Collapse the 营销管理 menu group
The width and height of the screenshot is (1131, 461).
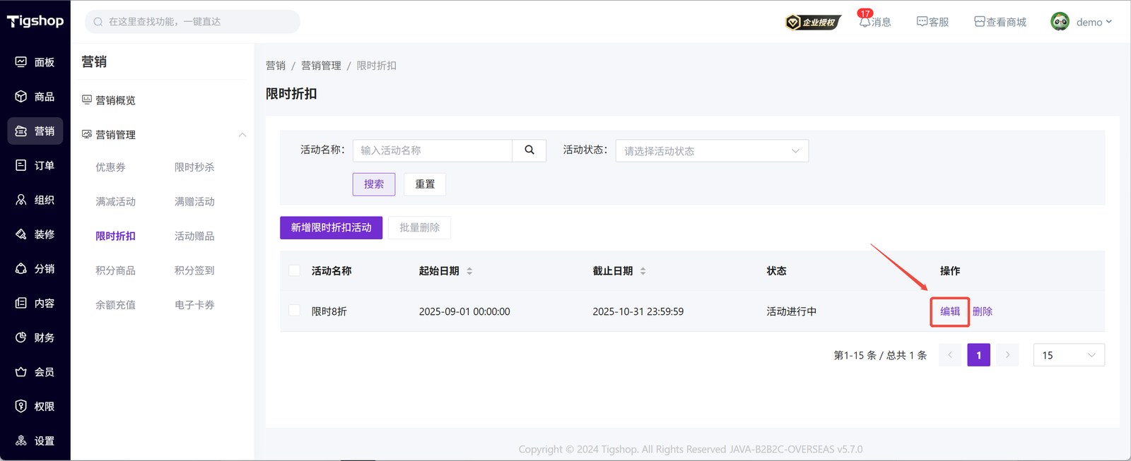pos(242,135)
